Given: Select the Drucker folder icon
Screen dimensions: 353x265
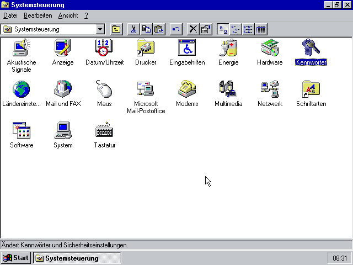Looking at the screenshot, I should pos(146,48).
